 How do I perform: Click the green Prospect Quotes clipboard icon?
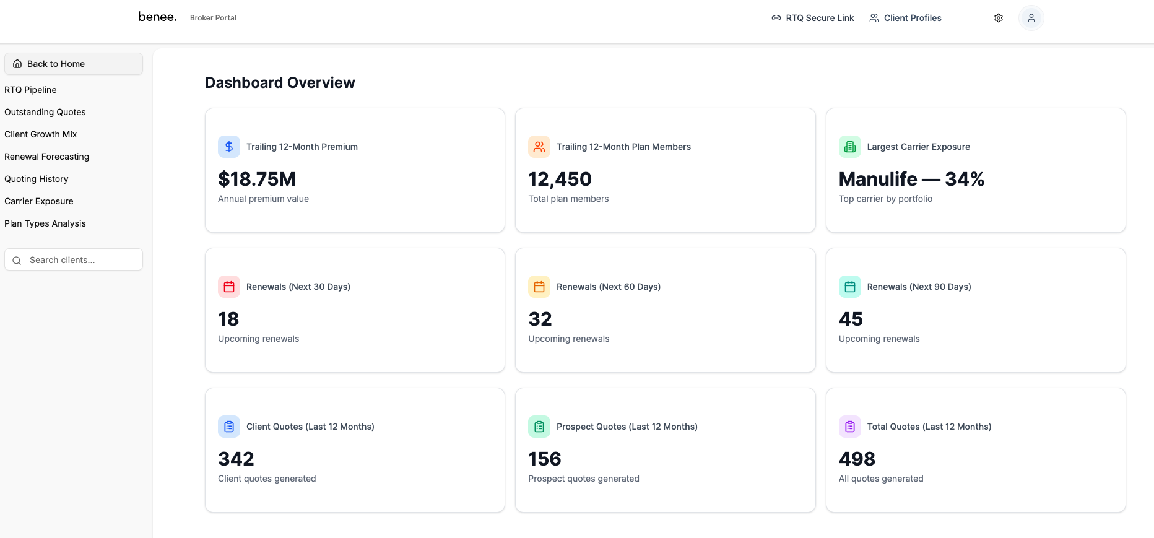(x=539, y=427)
